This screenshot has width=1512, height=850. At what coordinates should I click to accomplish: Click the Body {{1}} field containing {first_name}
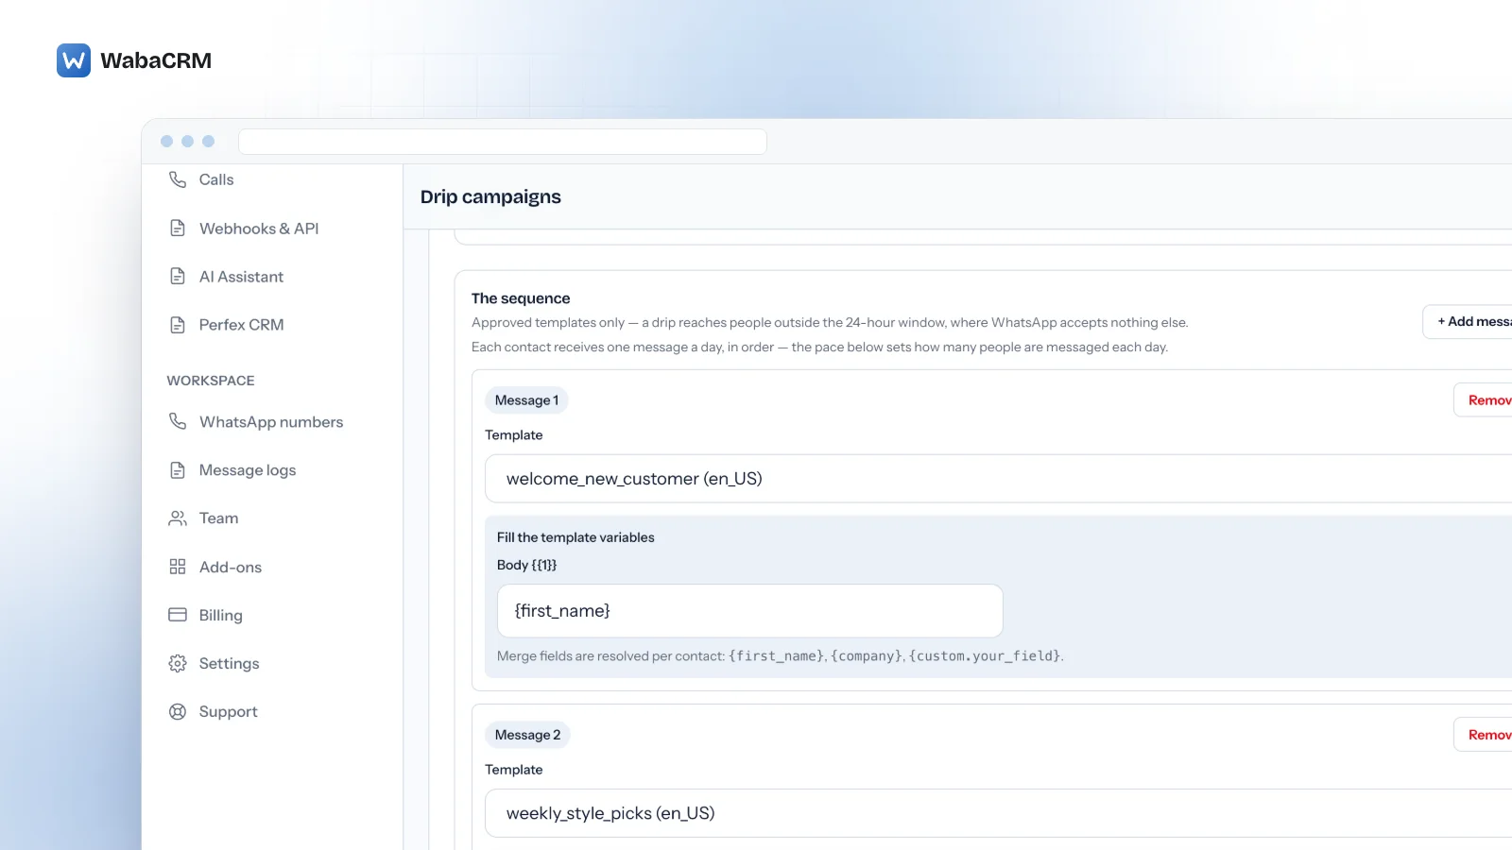coord(750,611)
